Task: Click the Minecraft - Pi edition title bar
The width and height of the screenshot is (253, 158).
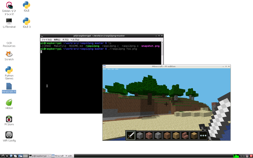Action: coord(164,66)
